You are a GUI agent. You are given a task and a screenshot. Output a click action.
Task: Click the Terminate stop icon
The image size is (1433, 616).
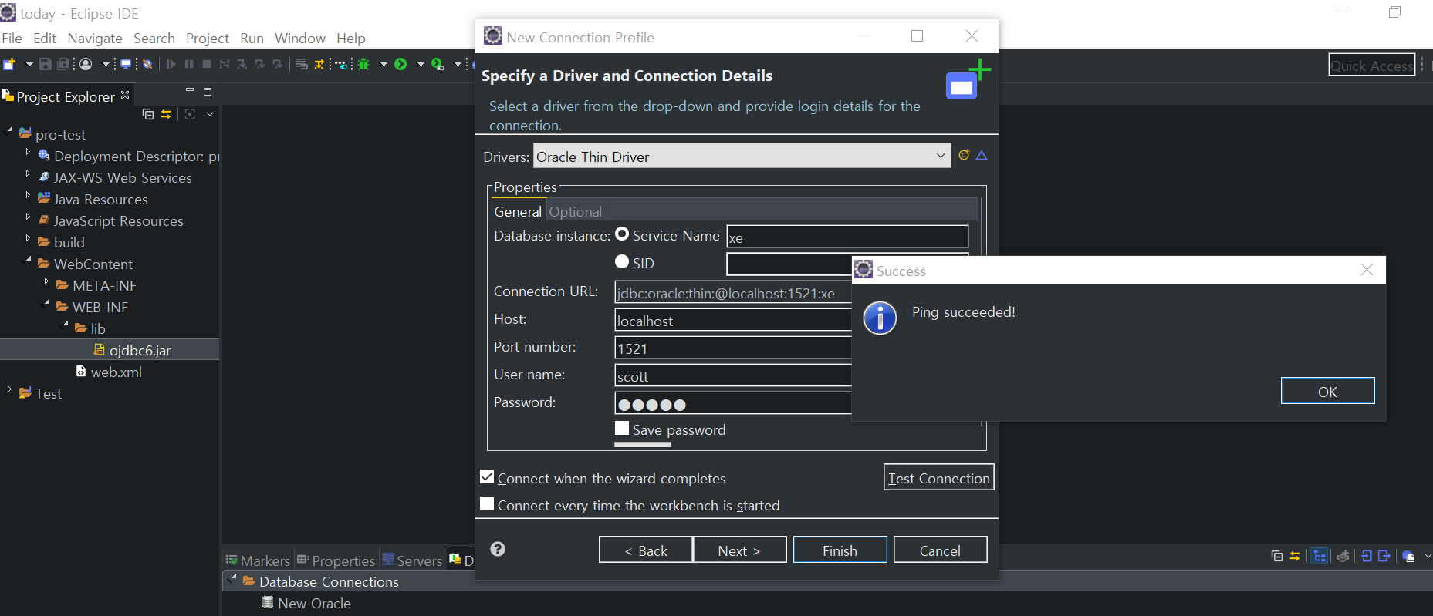[207, 65]
